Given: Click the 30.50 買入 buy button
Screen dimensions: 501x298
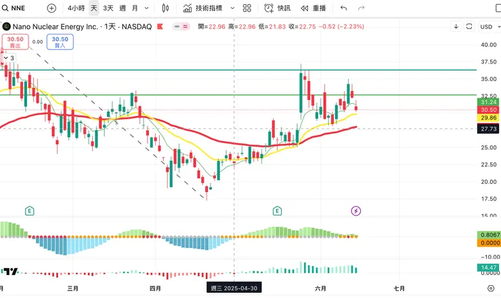Looking at the screenshot, I should point(60,42).
